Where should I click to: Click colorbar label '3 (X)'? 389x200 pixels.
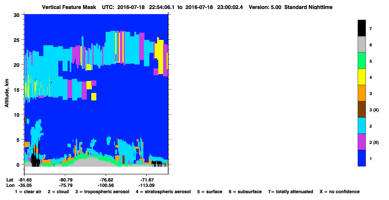click(x=374, y=110)
